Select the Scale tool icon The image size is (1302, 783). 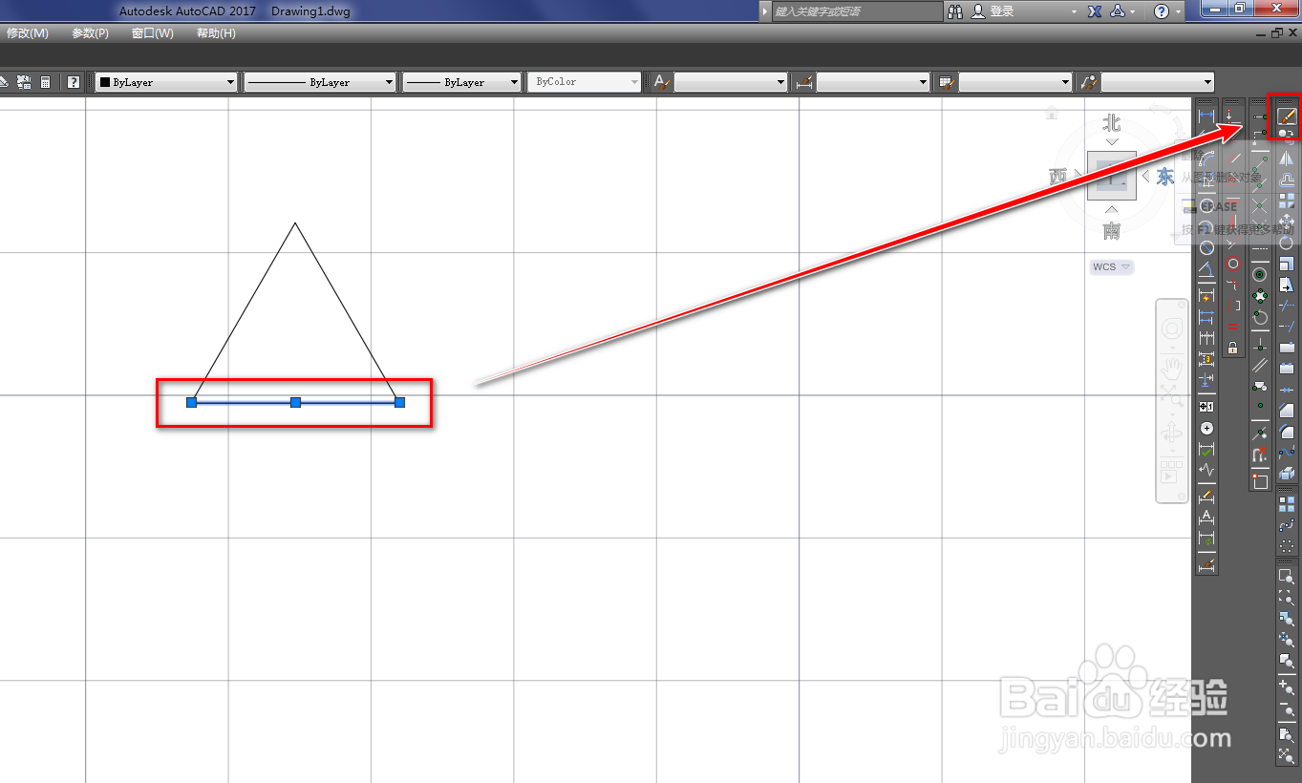(x=1286, y=264)
